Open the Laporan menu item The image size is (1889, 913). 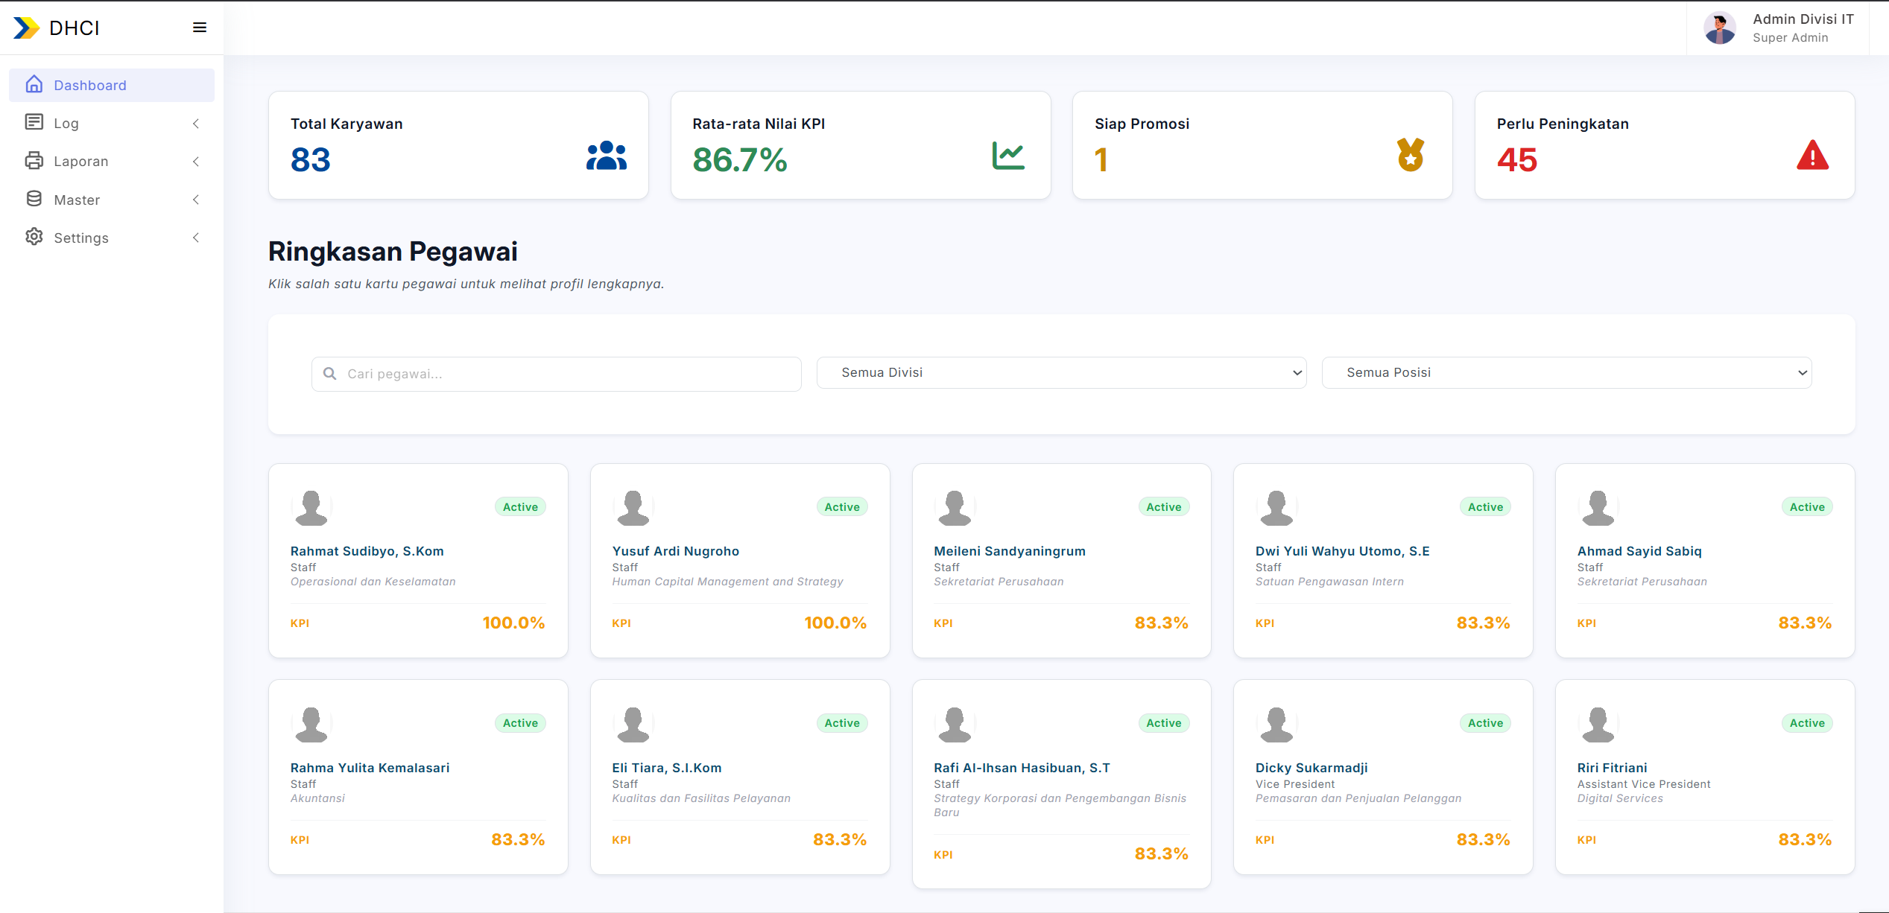[x=112, y=161]
